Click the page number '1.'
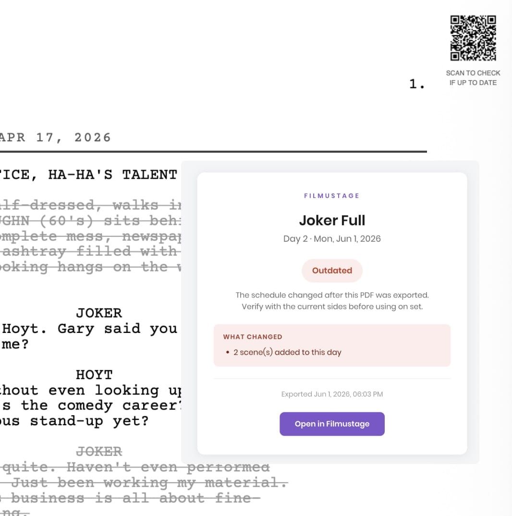 [417, 84]
